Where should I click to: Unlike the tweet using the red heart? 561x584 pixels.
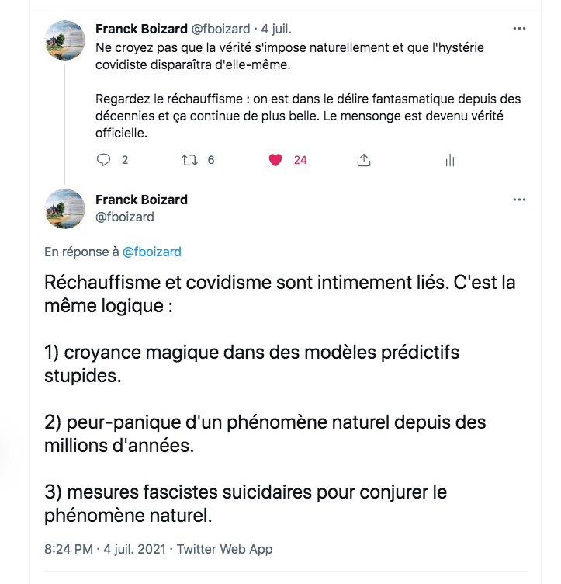tap(274, 160)
